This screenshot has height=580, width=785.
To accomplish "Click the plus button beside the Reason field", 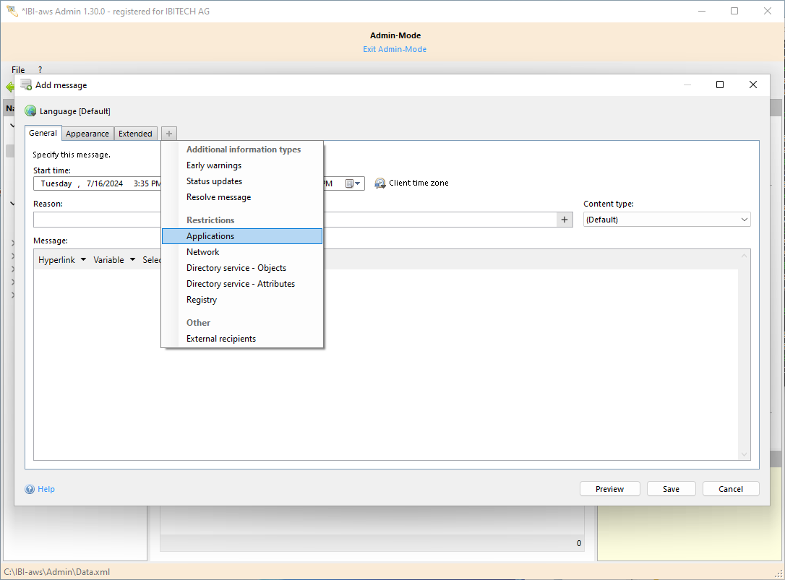I will pyautogui.click(x=565, y=220).
